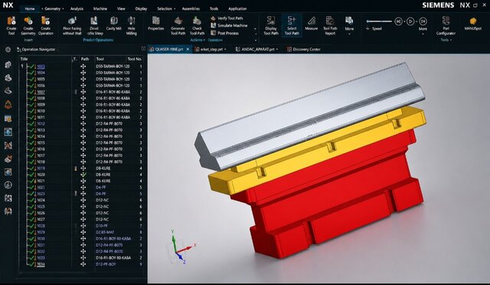Image resolution: width=490 pixels, height=285 pixels.
Task: Open the Machine ribbon tab
Action: (100, 8)
